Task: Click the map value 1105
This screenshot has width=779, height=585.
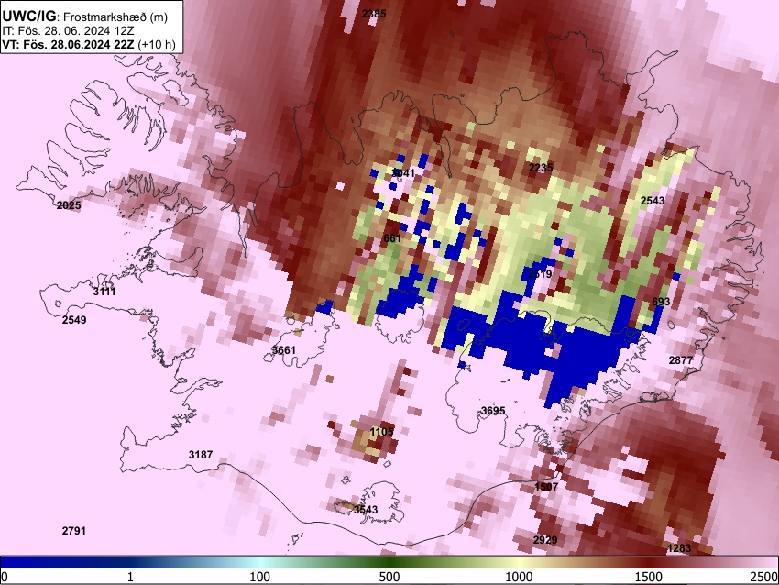Action: click(381, 432)
